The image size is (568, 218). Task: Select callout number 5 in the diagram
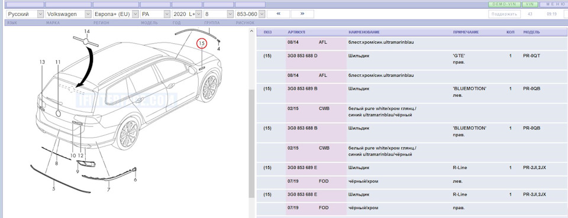(54, 188)
